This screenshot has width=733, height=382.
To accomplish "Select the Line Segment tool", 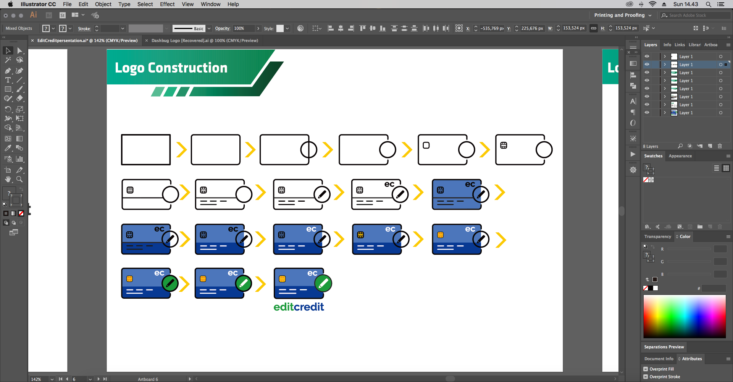I will [x=19, y=80].
